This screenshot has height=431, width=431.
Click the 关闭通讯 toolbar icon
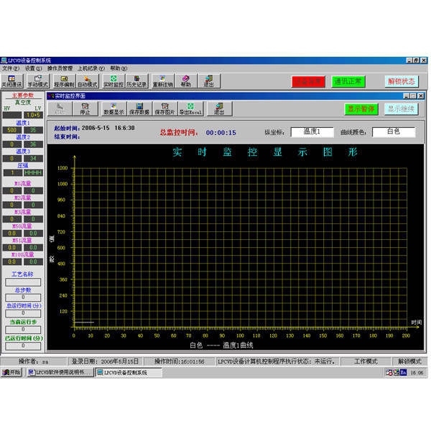coord(11,81)
